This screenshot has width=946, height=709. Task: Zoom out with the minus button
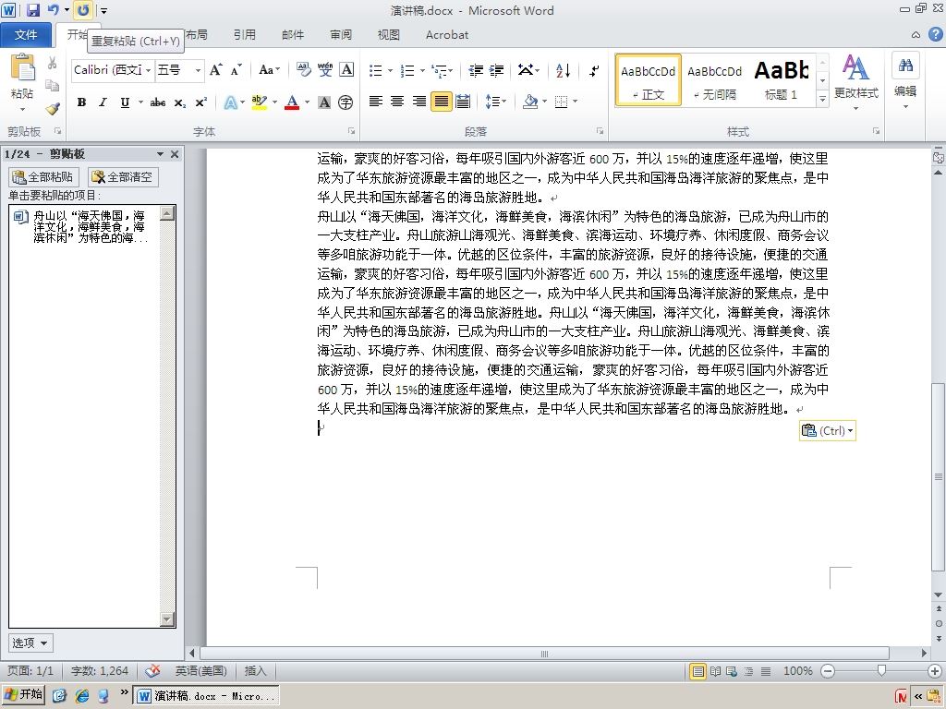pos(828,671)
